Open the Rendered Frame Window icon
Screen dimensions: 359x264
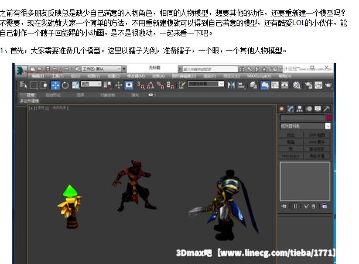tap(318, 85)
